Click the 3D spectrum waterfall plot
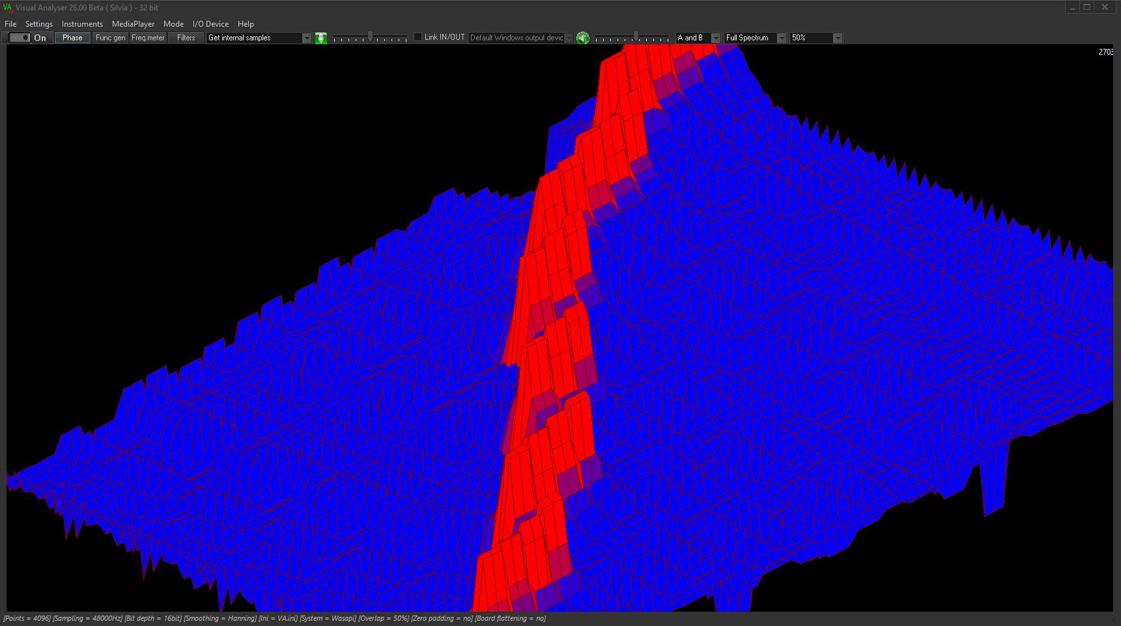Image resolution: width=1121 pixels, height=626 pixels. (x=560, y=328)
